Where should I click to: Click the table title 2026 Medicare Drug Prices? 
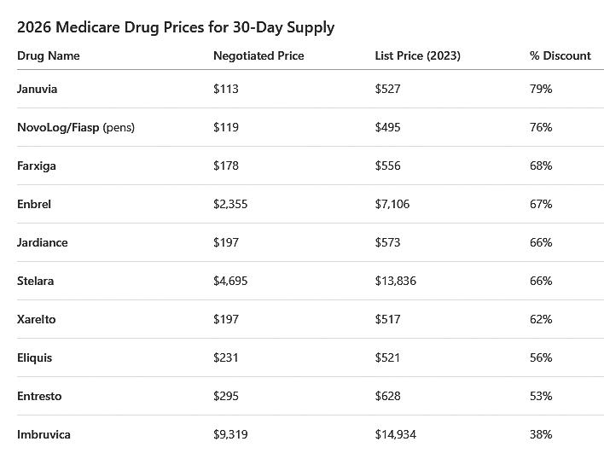[x=176, y=27]
